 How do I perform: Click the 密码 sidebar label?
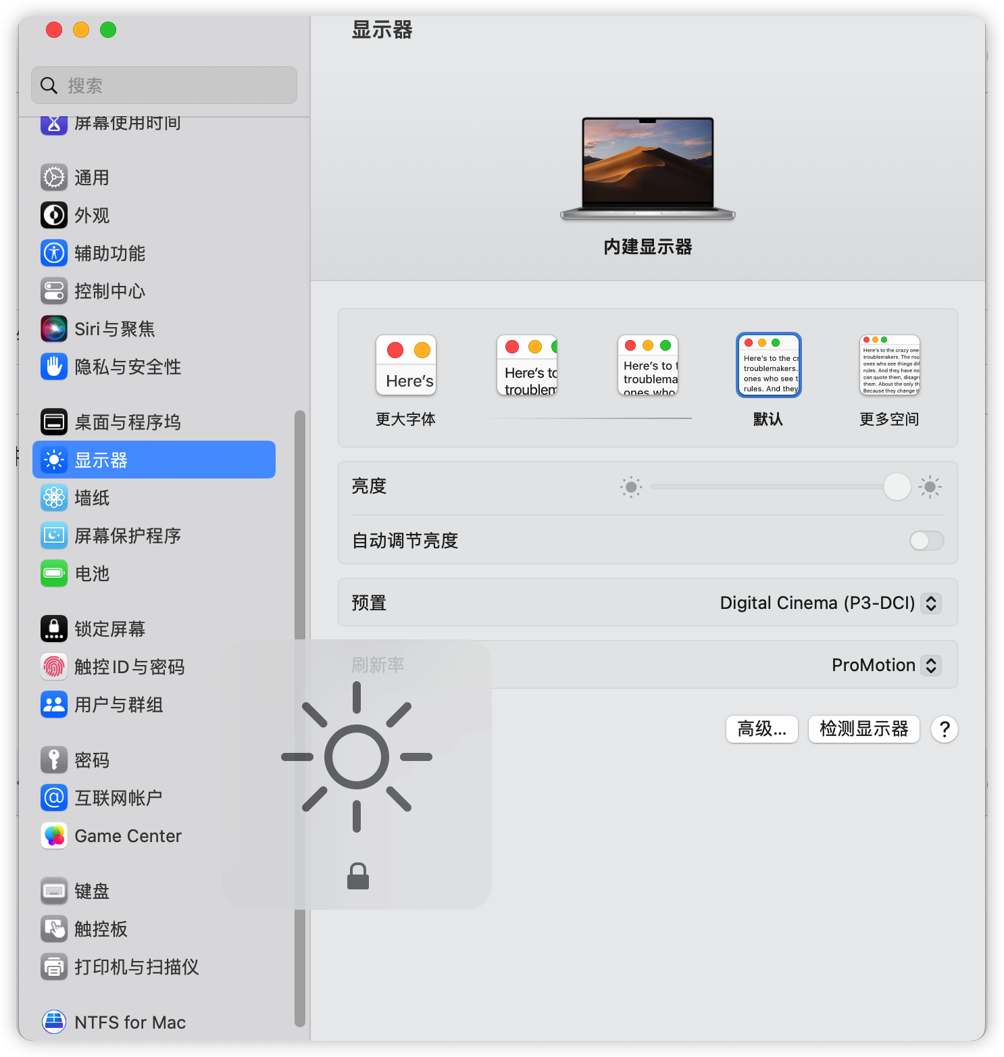[92, 760]
